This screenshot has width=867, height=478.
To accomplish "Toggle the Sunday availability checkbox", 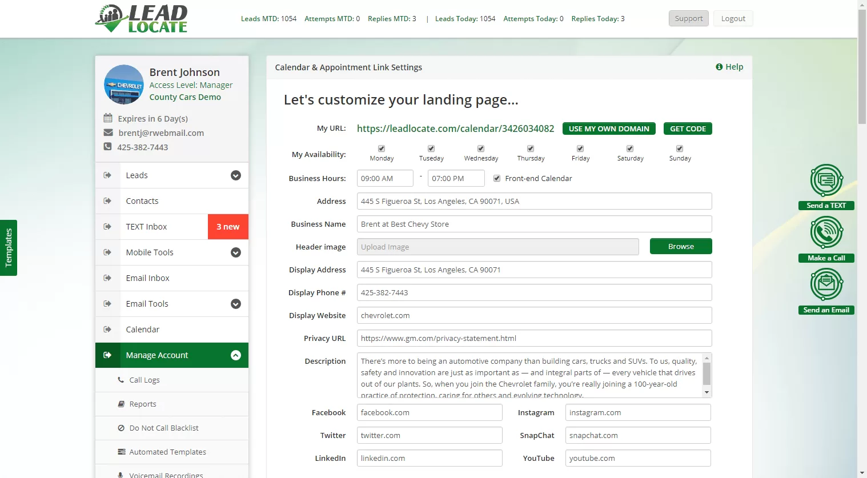I will [x=680, y=148].
